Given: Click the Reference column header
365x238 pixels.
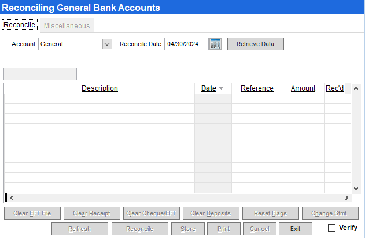Looking at the screenshot, I should click(x=257, y=88).
